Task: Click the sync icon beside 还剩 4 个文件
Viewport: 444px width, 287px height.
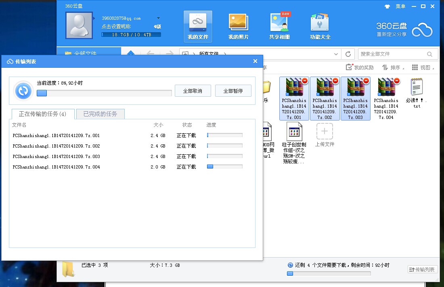Action: tap(290, 265)
